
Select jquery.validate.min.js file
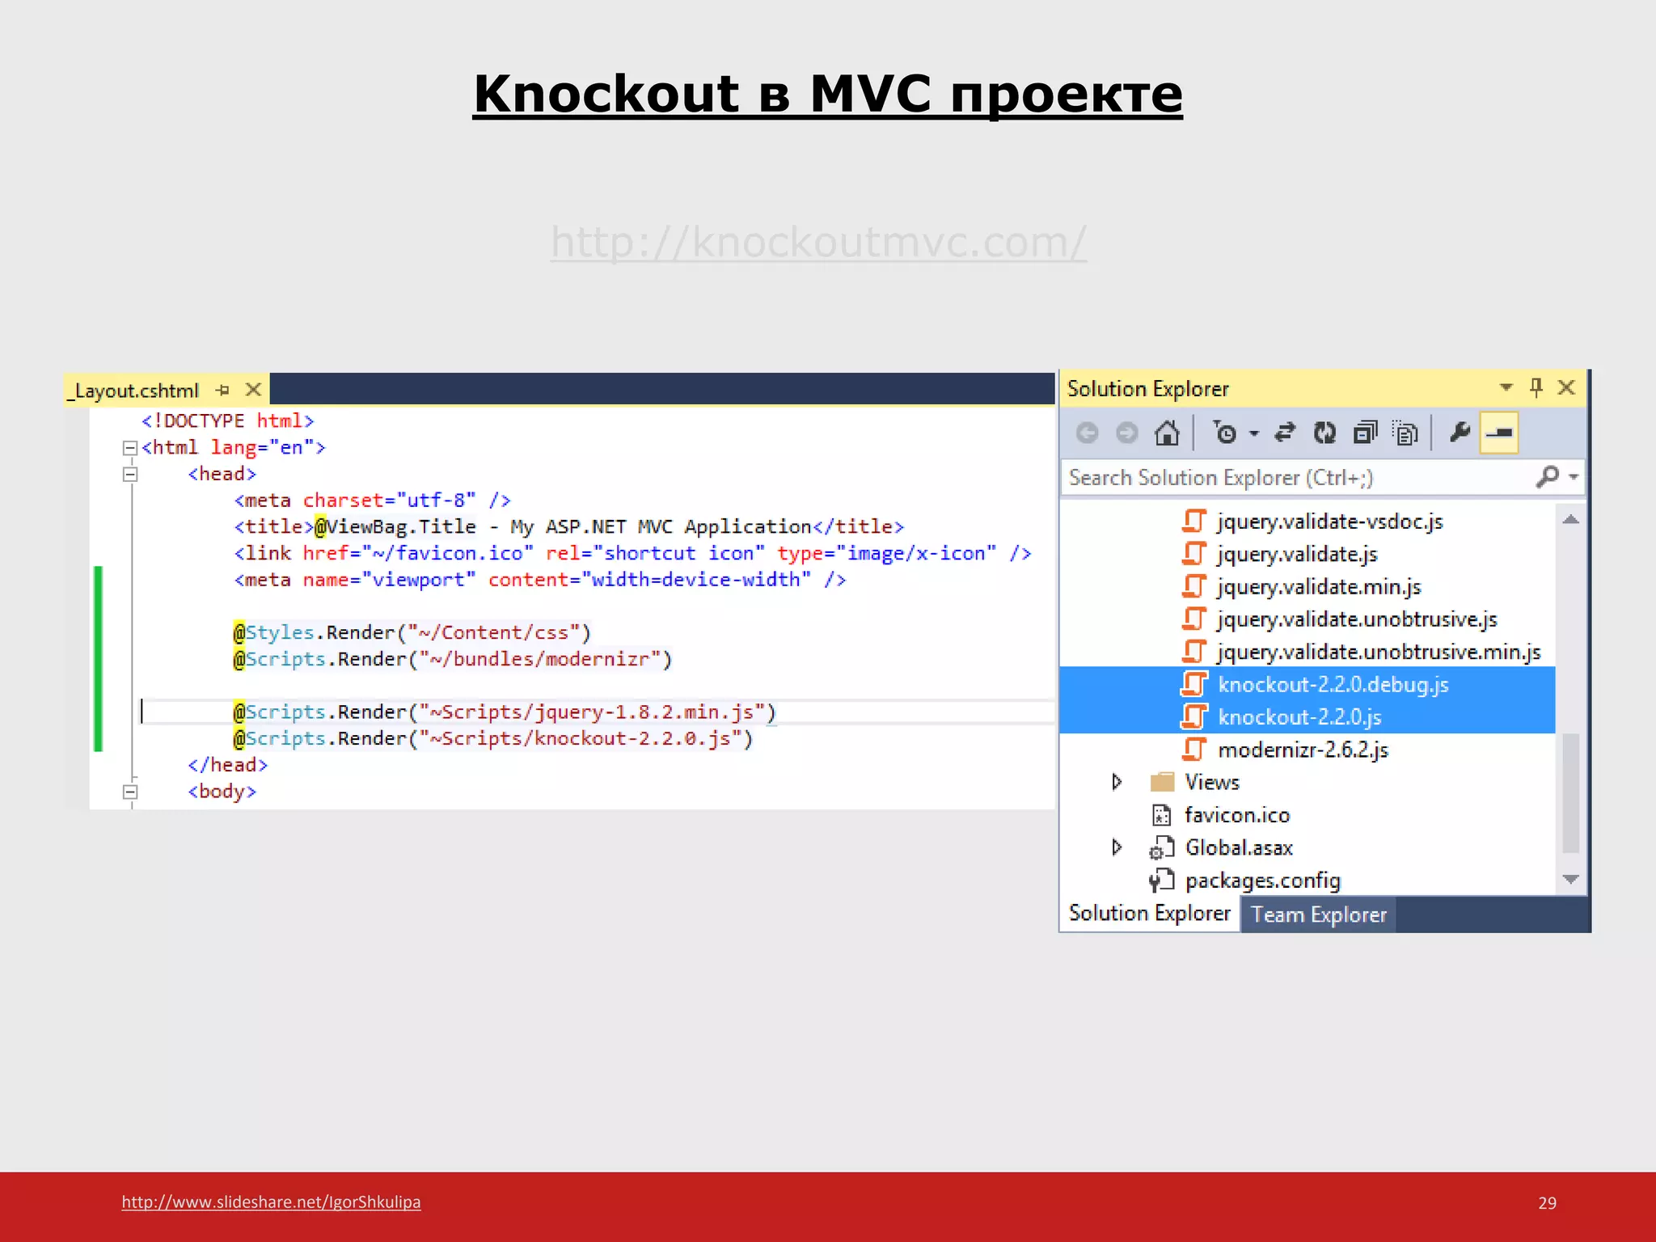[1319, 587]
